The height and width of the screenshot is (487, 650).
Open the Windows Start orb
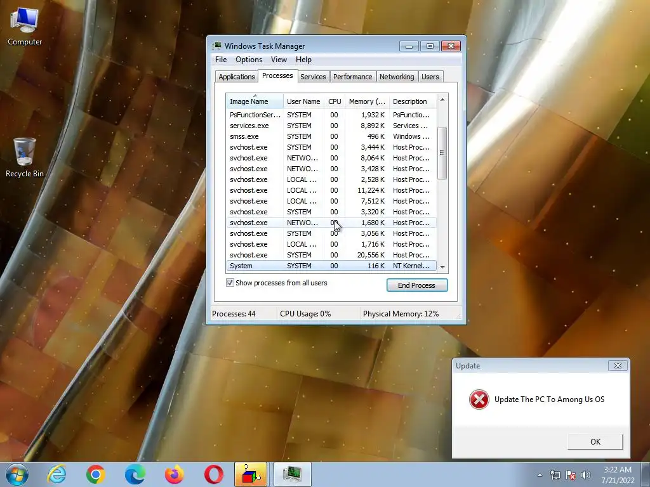(17, 474)
